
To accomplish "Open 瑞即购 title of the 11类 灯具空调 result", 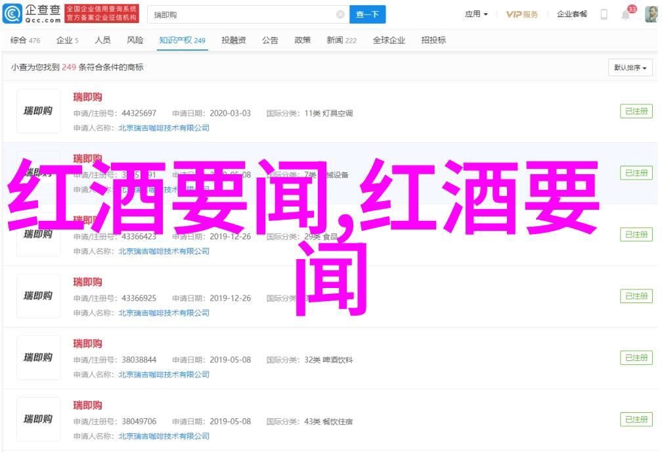I will [87, 97].
